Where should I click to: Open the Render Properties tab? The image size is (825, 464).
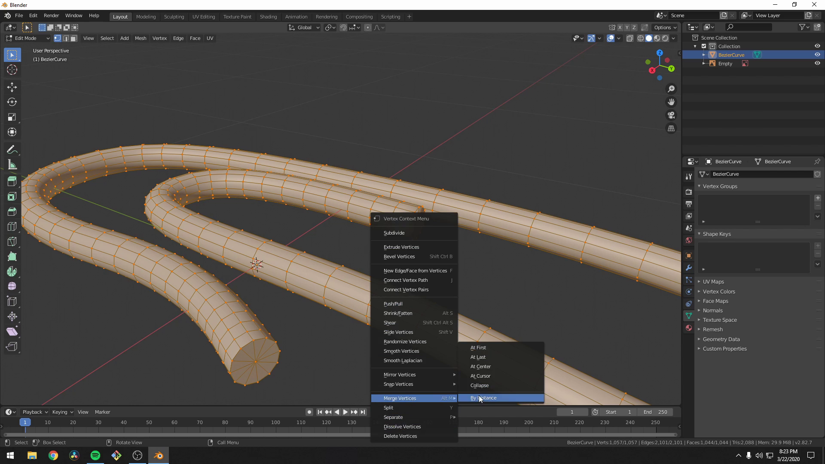[x=689, y=192]
